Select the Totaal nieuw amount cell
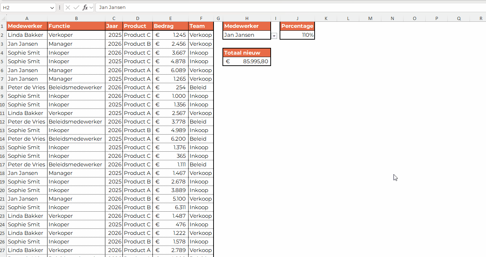The width and height of the screenshot is (486, 257). click(247, 61)
